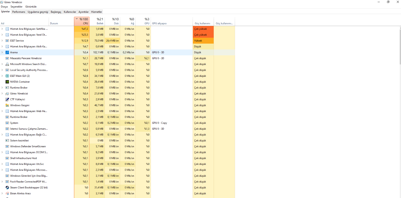Open the Başlangıç tab

(x=56, y=12)
